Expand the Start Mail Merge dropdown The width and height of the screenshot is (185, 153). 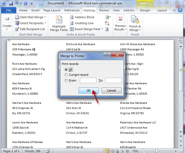coord(45,17)
